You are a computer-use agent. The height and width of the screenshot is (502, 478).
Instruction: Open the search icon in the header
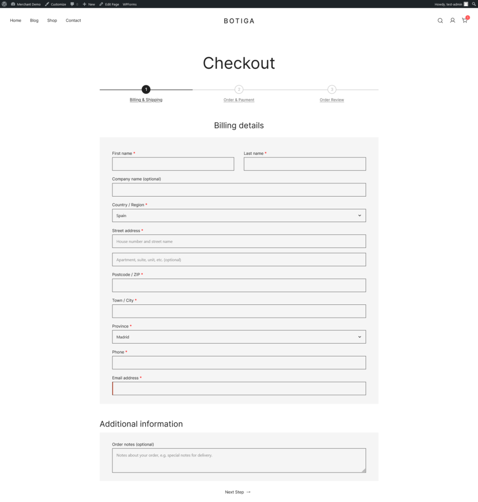(440, 21)
